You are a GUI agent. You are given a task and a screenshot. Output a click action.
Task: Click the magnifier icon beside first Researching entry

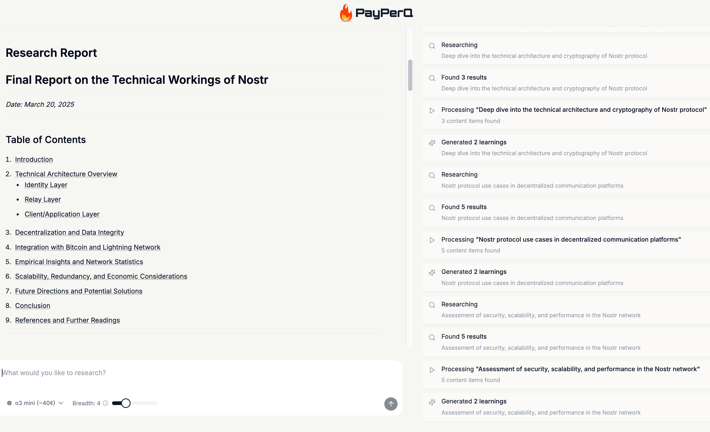click(x=432, y=46)
